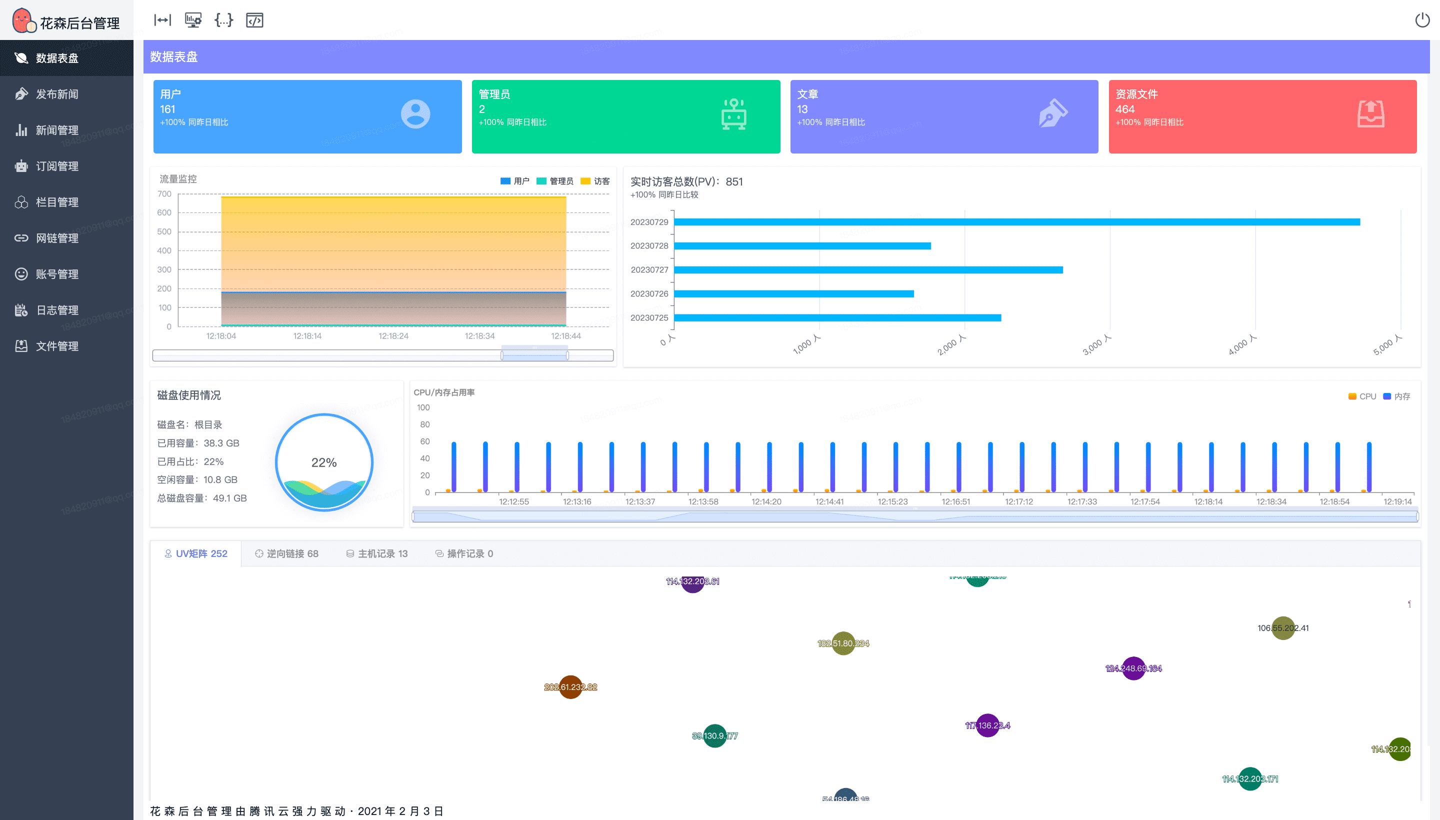This screenshot has height=820, width=1440.
Task: Toggle the 内存 legend series
Action: coord(1396,396)
